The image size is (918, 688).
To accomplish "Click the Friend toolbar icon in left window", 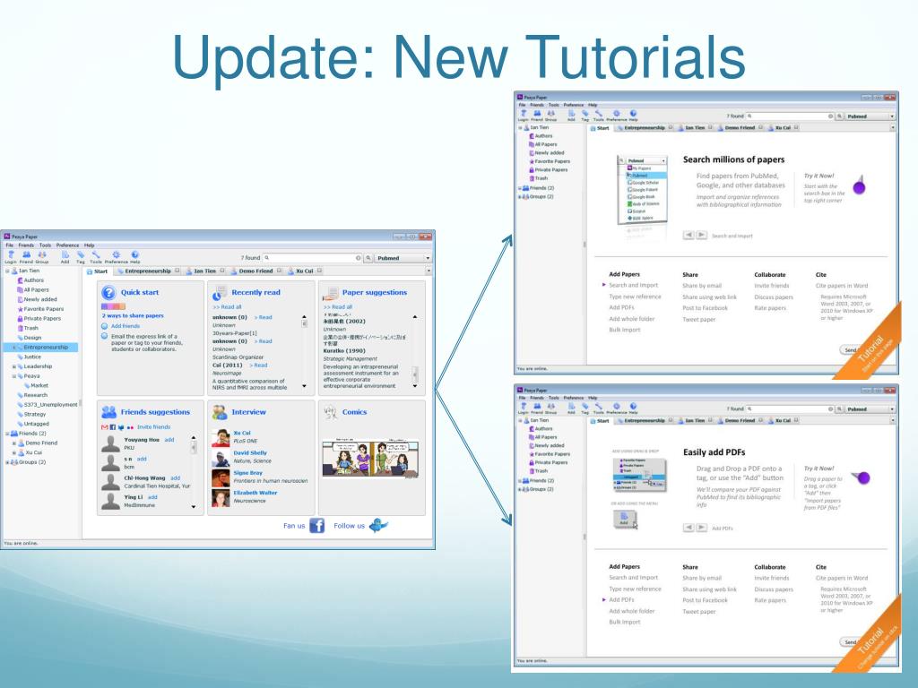I will (x=26, y=257).
